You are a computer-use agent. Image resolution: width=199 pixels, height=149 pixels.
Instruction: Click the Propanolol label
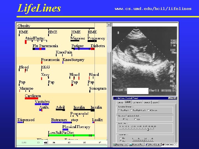79,114
